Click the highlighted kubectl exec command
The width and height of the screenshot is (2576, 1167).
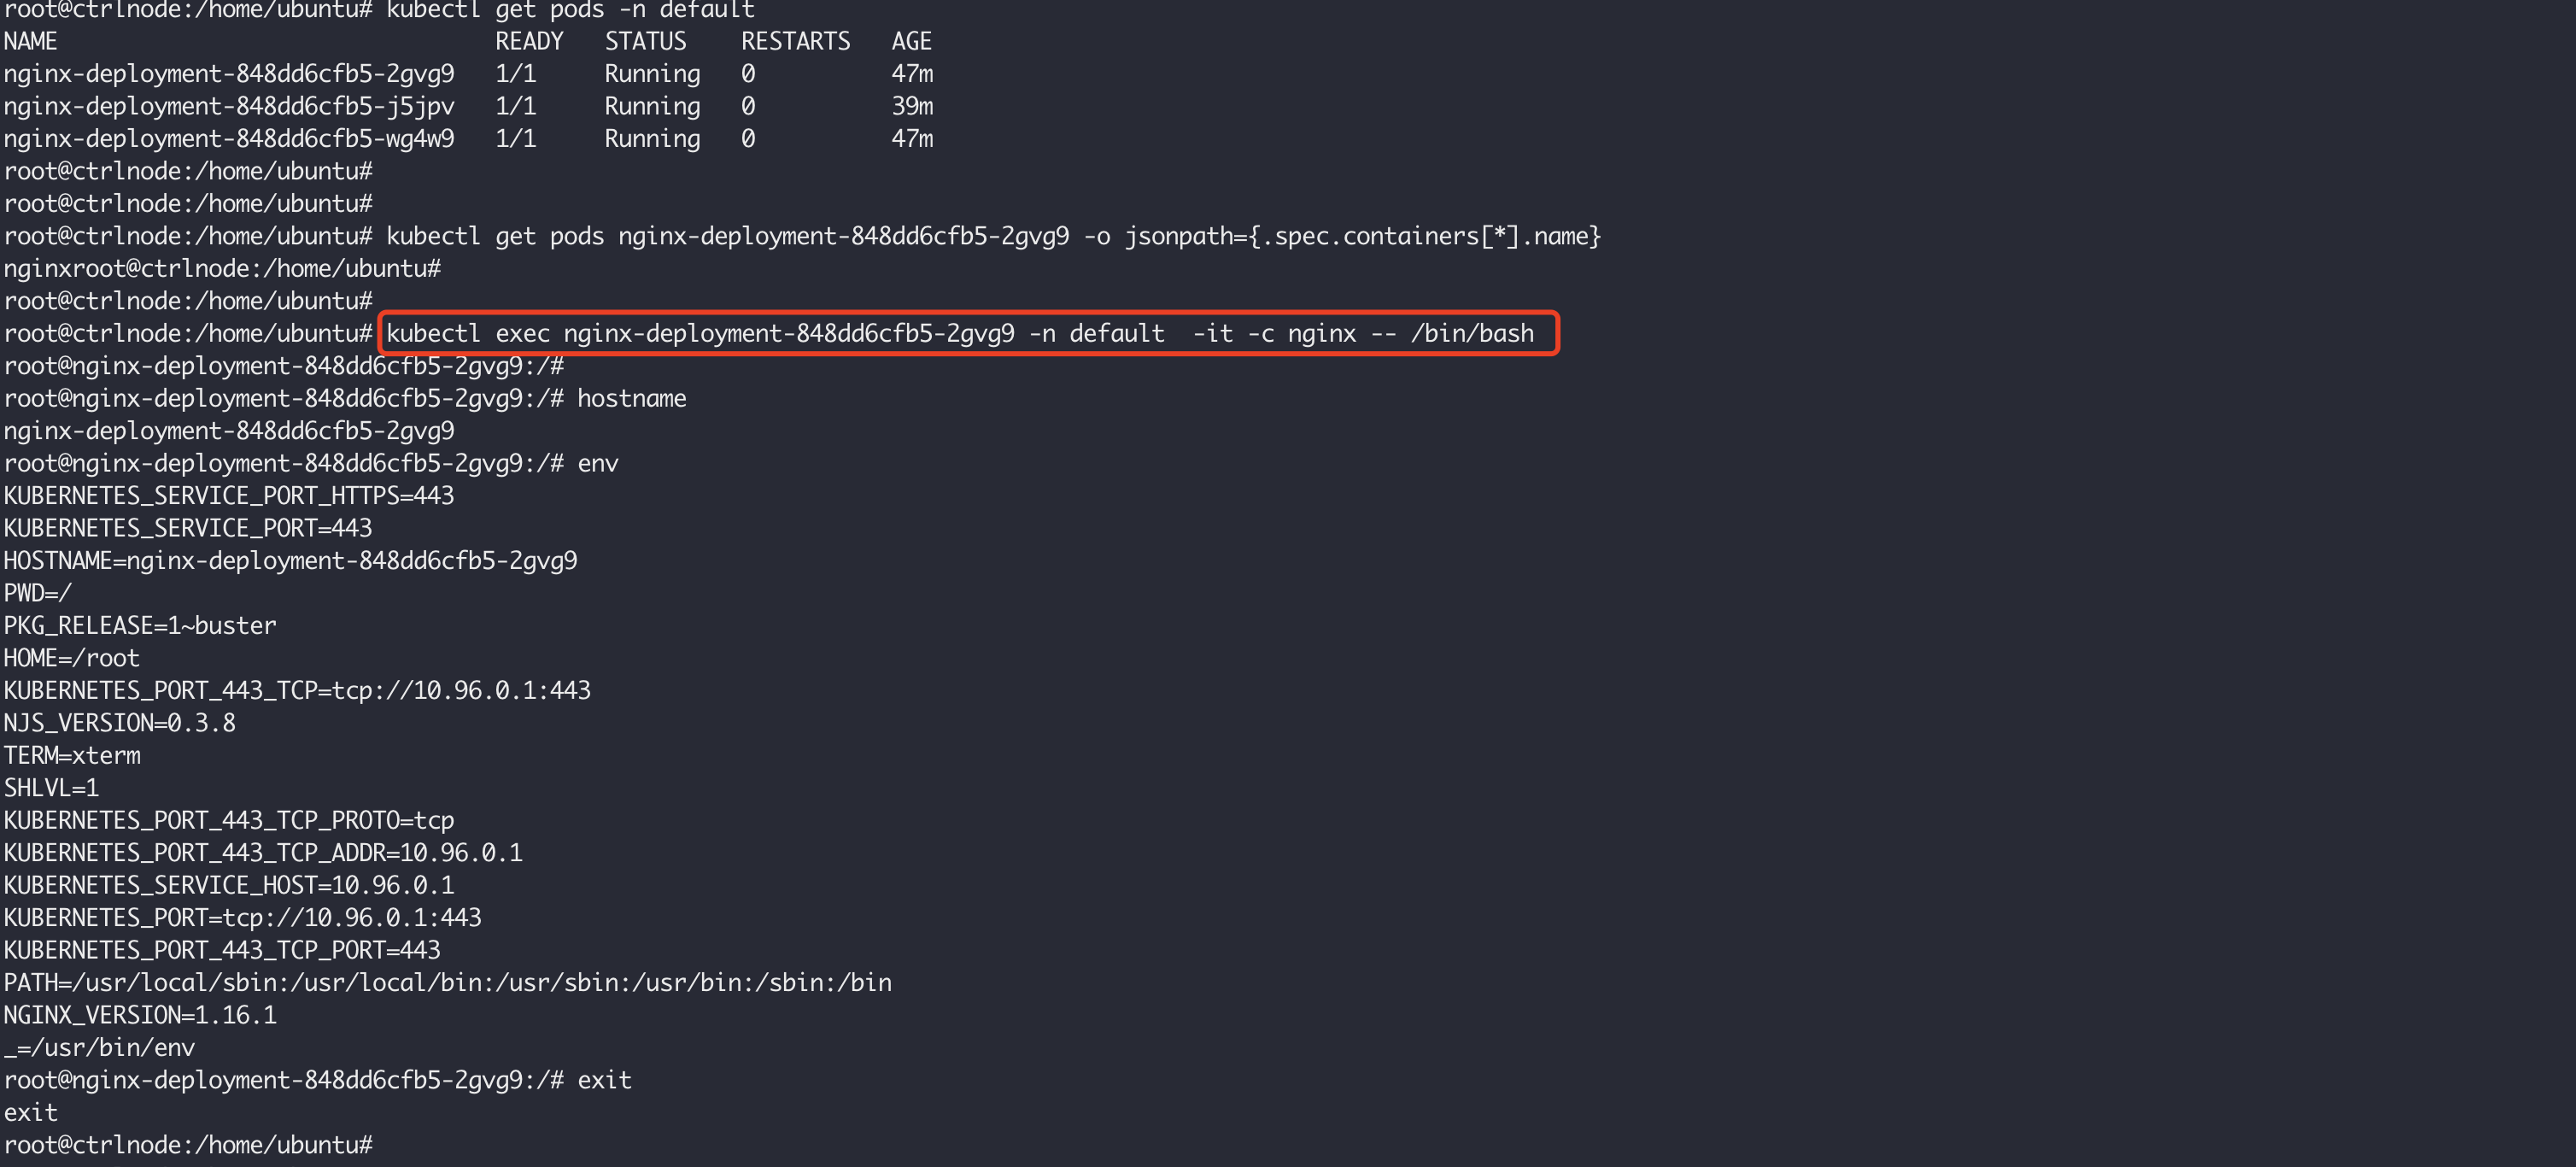pos(960,333)
